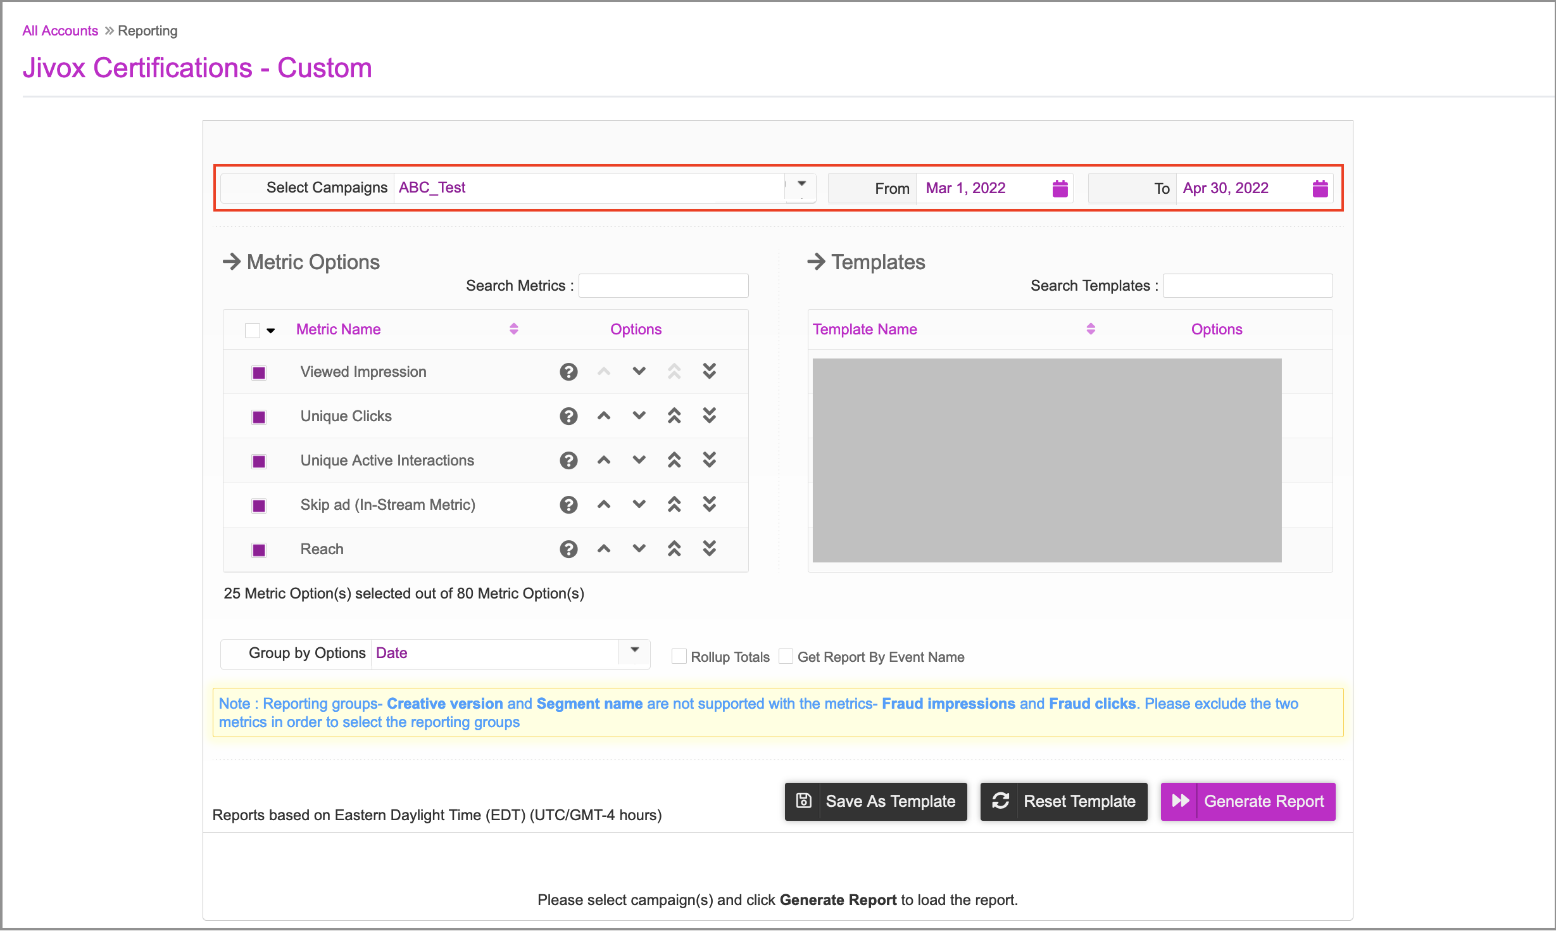The image size is (1556, 931).
Task: Open help for Viewed Impression metric
Action: 568,372
